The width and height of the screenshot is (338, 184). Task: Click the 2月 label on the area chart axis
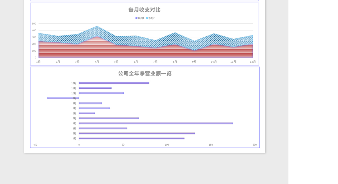(58, 62)
